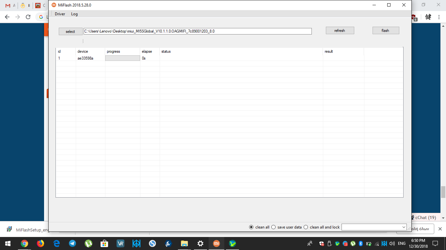
Task: Click the Bluetooth icon in system tray
Action: pyautogui.click(x=361, y=243)
